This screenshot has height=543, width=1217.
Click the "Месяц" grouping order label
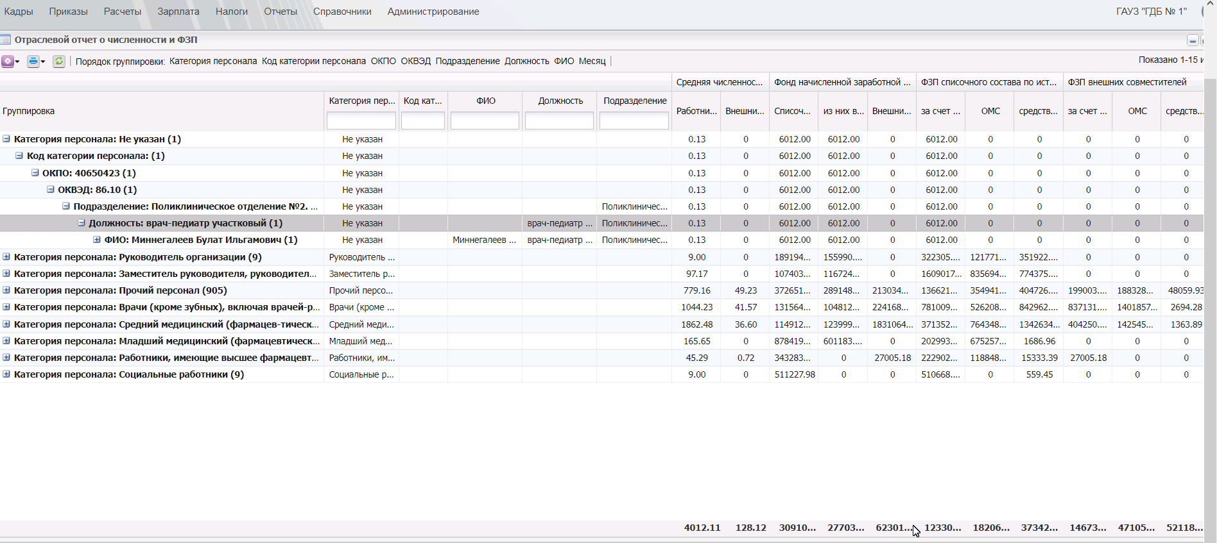coord(592,61)
